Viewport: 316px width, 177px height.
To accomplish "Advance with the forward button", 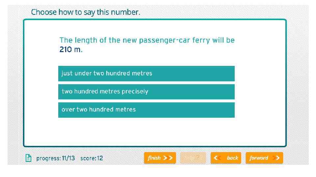I will 264,158.
